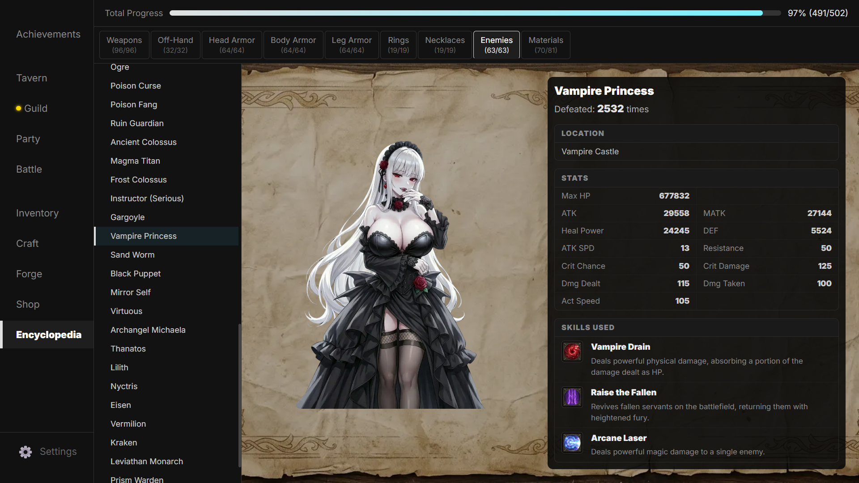Select Leviathan Monarch
859x483 pixels.
coord(166,462)
